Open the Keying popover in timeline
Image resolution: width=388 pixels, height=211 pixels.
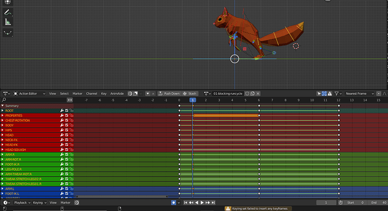point(39,203)
